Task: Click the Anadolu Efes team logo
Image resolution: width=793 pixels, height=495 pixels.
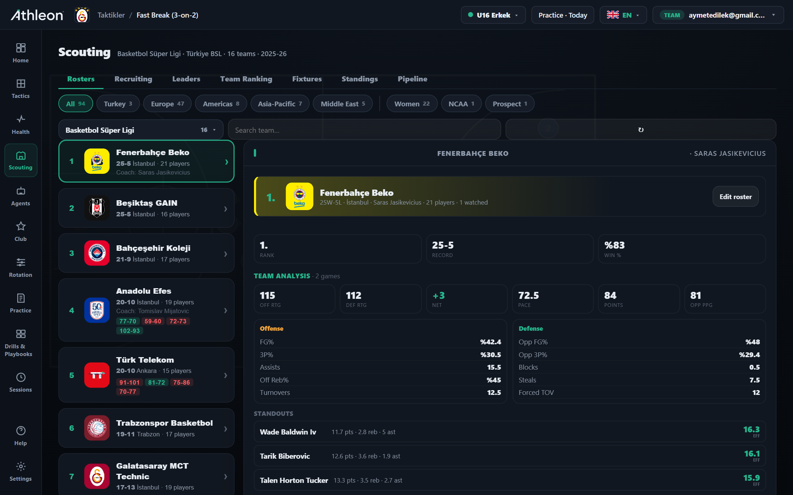Action: [x=97, y=310]
